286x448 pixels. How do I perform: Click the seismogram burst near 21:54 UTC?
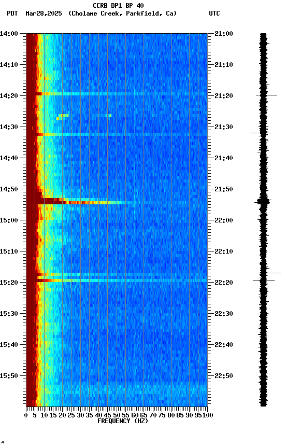263,201
